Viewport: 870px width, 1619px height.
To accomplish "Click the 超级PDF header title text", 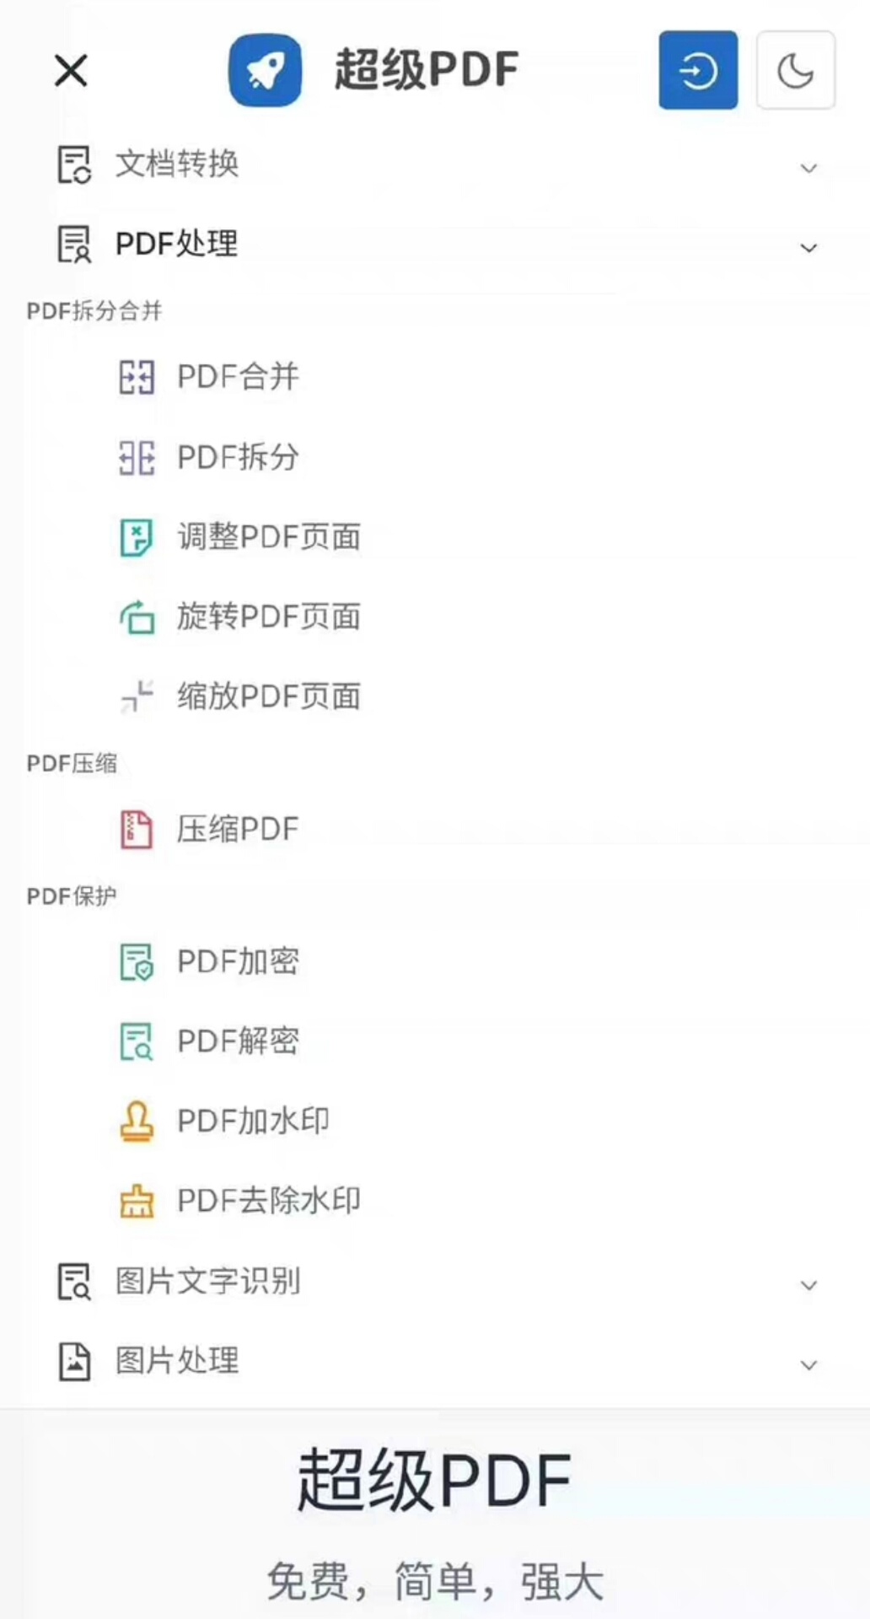I will click(x=426, y=70).
